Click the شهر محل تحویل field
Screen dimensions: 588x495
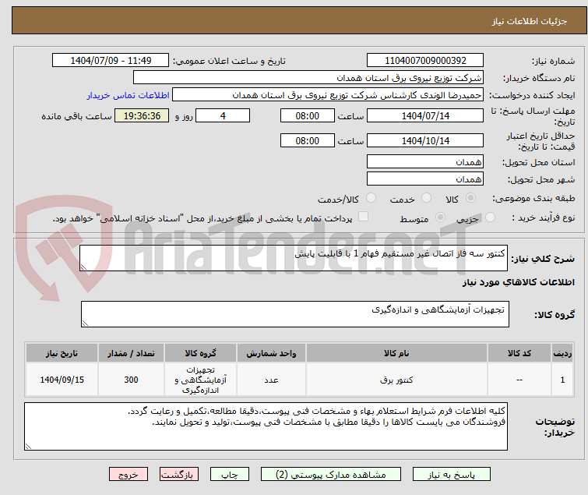(425, 179)
